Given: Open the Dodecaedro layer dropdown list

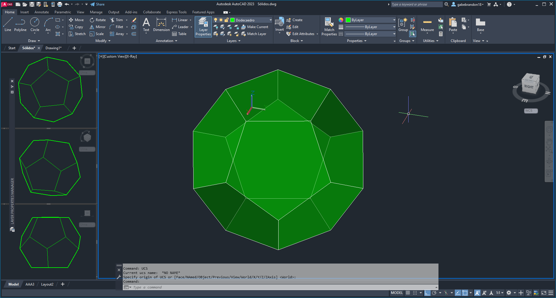Looking at the screenshot, I should click(270, 20).
